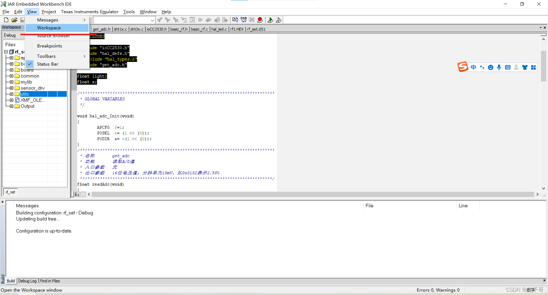Click Debug without Downloading icon
548x295 pixels.
(279, 20)
